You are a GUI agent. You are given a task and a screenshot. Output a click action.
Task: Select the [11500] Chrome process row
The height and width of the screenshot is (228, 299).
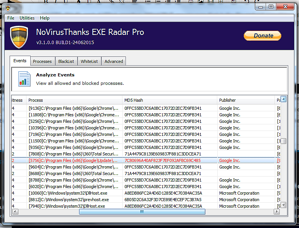[x=146, y=141]
